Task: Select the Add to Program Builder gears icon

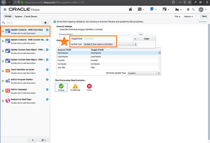Action: pos(8,81)
